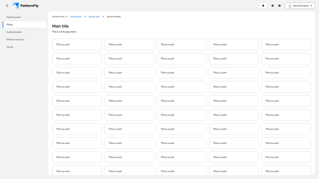Click the PatternFly logo
This screenshot has height=179, width=319.
tap(26, 6)
